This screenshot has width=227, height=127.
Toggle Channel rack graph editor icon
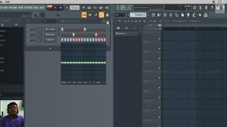(104, 21)
